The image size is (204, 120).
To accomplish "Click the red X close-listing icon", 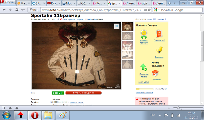I will click(x=61, y=19).
